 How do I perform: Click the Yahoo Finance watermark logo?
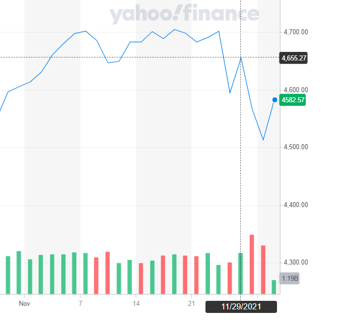coord(184,15)
